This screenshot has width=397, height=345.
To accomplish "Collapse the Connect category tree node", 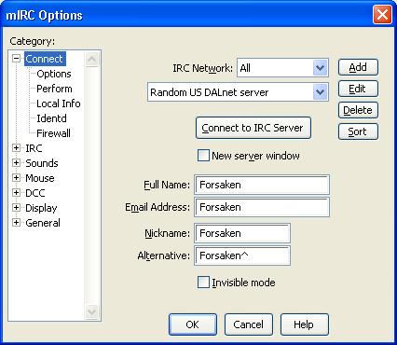I will point(16,59).
